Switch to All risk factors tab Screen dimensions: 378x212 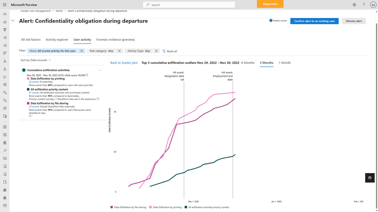point(31,40)
